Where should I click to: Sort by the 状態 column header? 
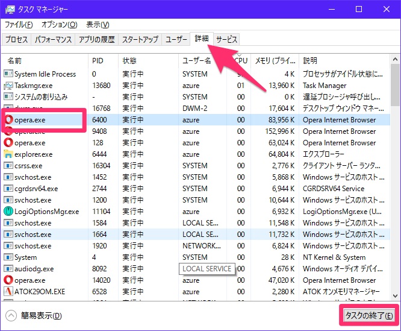click(x=148, y=61)
